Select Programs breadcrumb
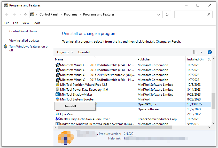The image size is (218, 148). (71, 14)
